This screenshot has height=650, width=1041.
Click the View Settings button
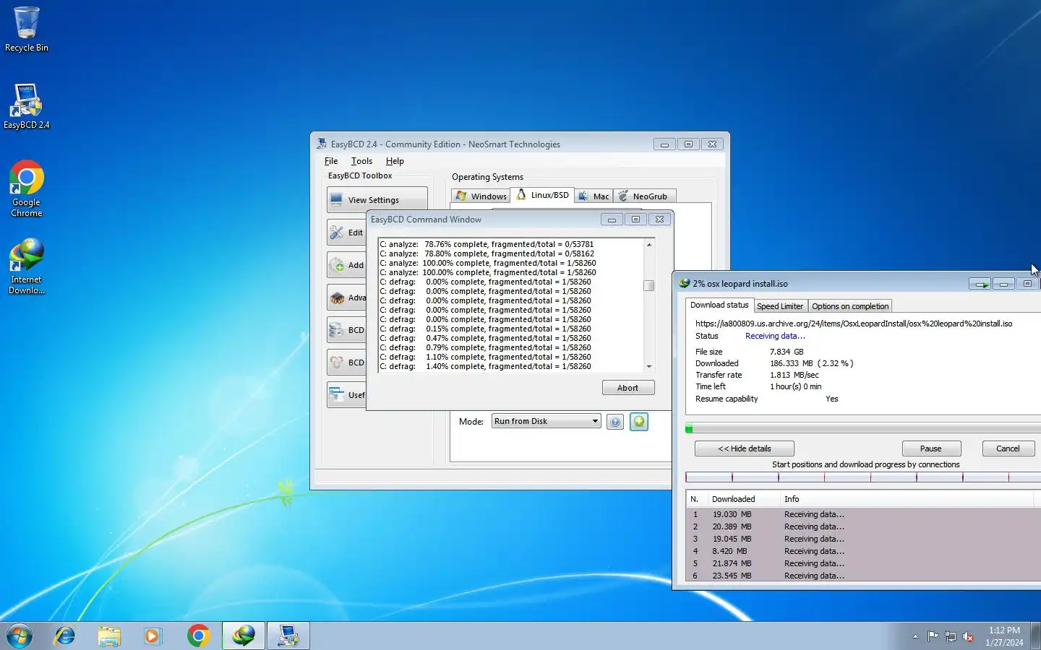pyautogui.click(x=377, y=200)
